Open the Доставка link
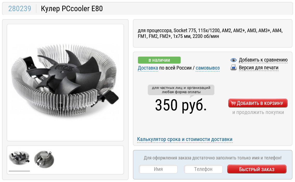 [x=148, y=68]
